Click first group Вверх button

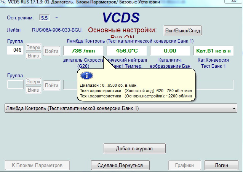[33, 47]
